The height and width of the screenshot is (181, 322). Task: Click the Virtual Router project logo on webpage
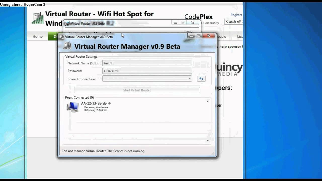(x=37, y=18)
